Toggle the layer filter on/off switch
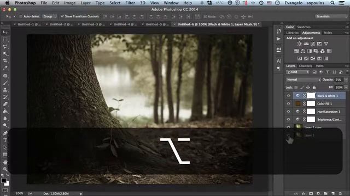 click(347, 71)
